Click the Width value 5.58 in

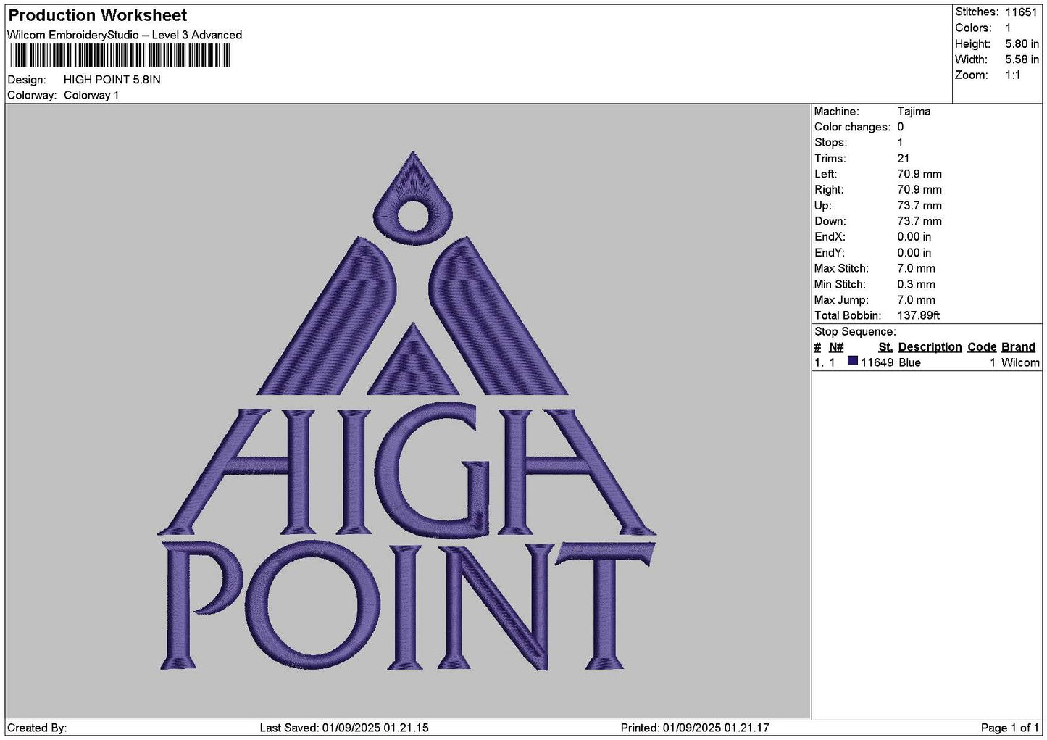pos(1022,59)
